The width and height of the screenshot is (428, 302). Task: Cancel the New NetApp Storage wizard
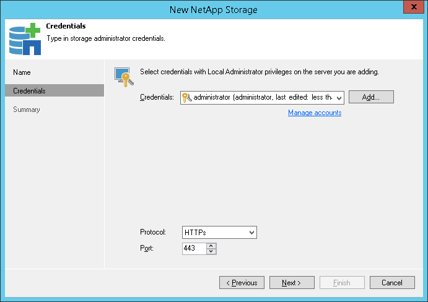click(x=392, y=283)
